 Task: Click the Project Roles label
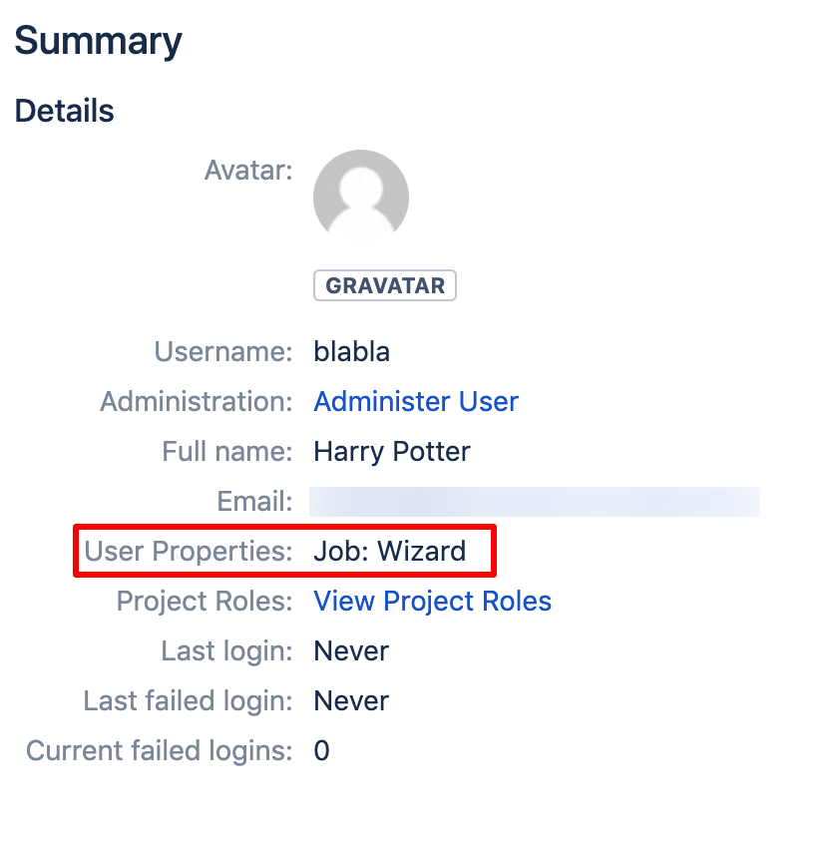pos(205,602)
